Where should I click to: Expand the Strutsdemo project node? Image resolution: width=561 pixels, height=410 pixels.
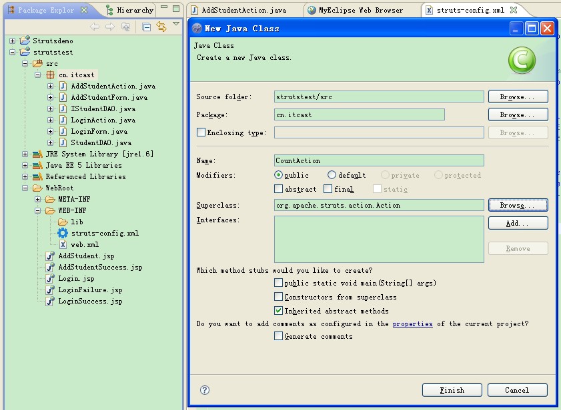(x=12, y=41)
